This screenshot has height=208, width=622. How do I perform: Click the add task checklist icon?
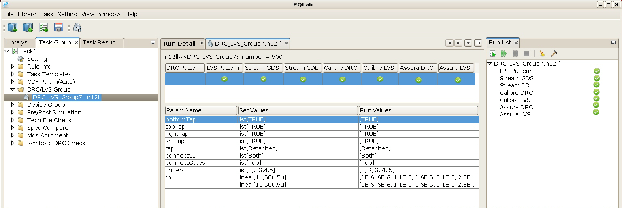pyautogui.click(x=43, y=27)
